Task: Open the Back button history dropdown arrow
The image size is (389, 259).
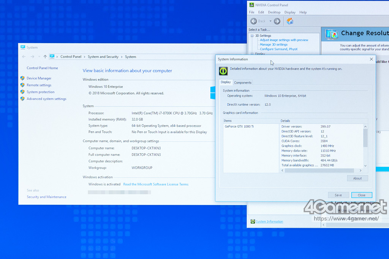Action: [270, 21]
